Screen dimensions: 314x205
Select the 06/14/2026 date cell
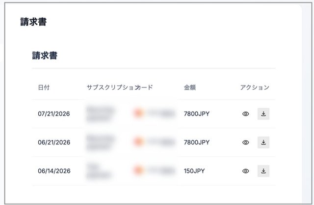pos(54,171)
